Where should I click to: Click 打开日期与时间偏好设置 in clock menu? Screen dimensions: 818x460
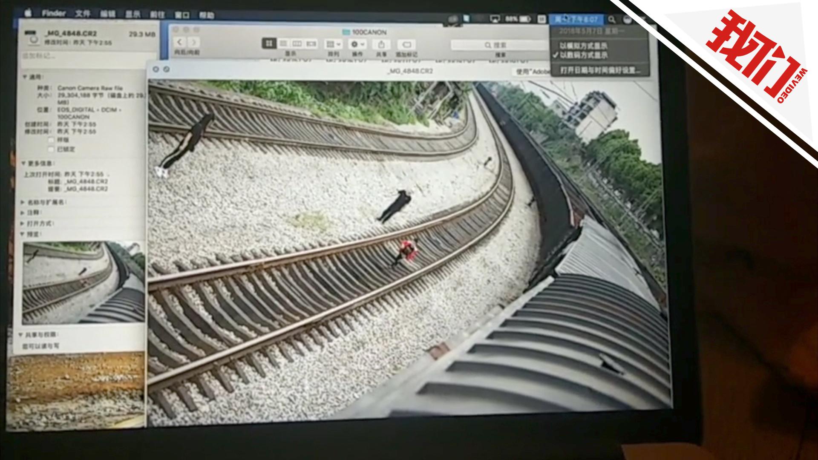(600, 70)
